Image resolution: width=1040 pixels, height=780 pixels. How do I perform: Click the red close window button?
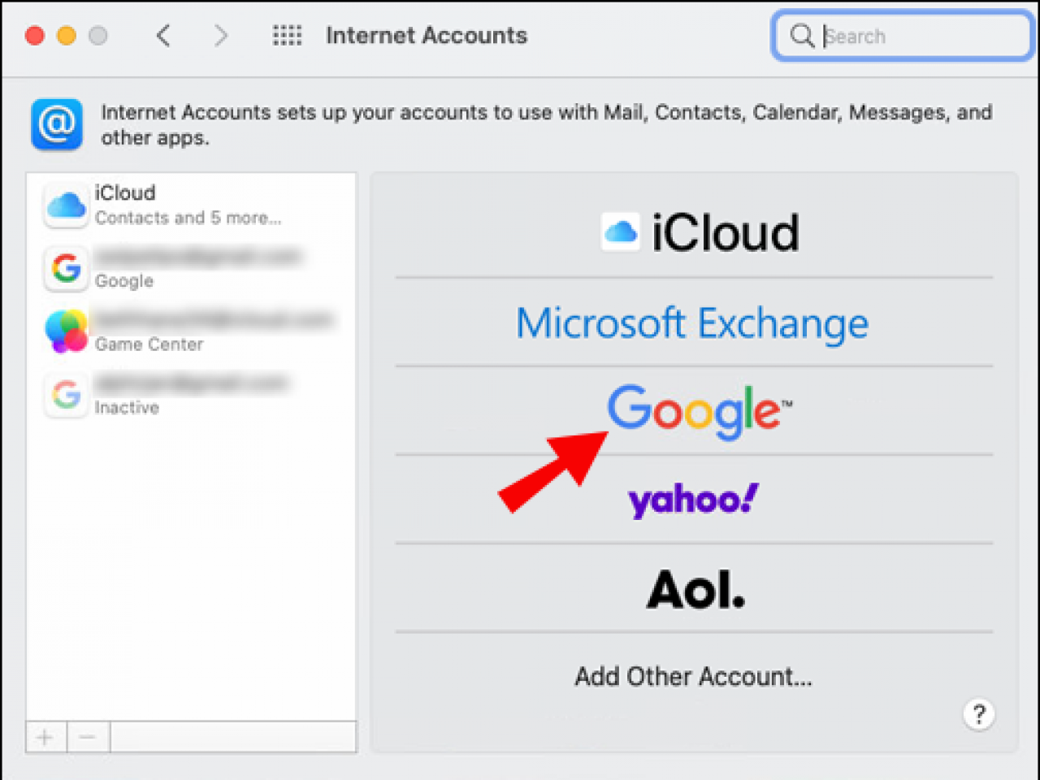35,36
